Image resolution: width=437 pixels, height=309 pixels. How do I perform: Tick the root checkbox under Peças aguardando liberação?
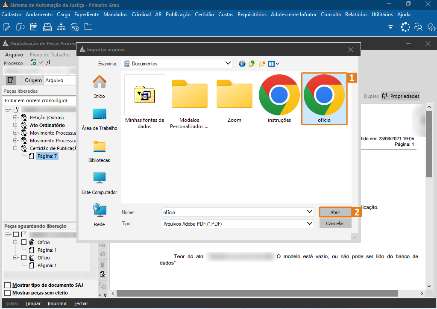tap(16, 235)
